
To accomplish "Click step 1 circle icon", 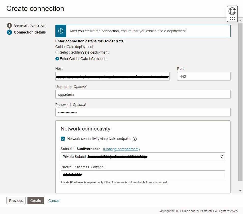I will (9, 25).
